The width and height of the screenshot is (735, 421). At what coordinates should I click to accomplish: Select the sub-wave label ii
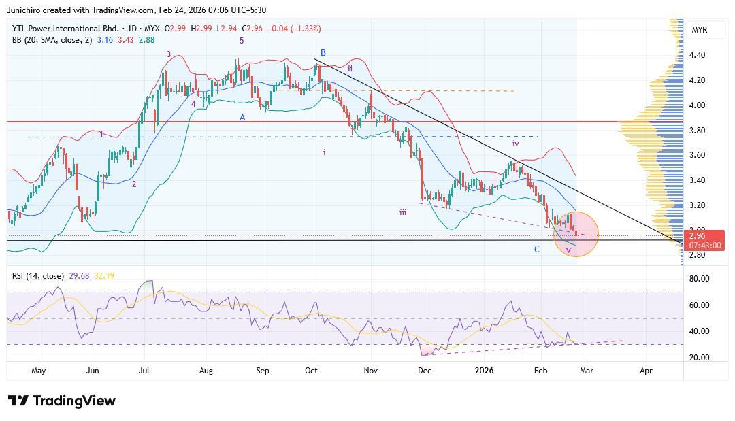(x=350, y=69)
